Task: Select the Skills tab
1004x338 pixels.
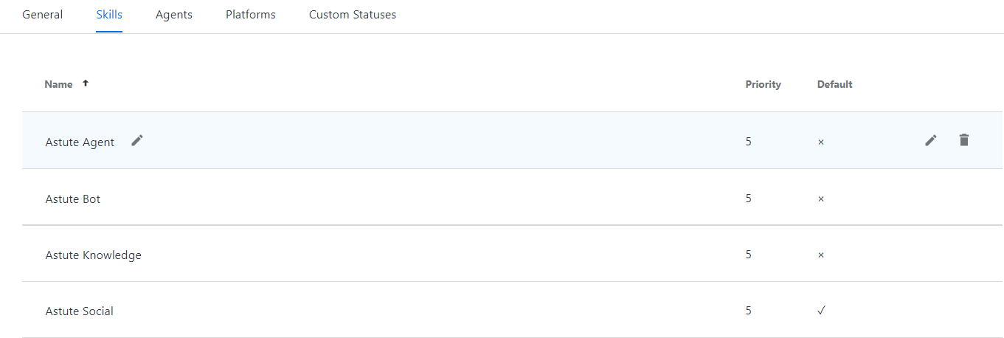Action: click(x=109, y=15)
